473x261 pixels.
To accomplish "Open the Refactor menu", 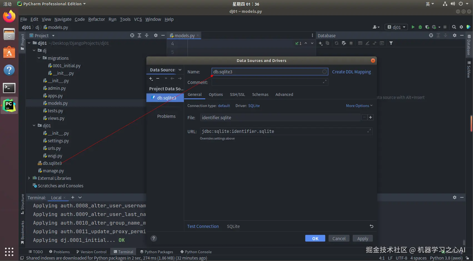I will point(96,19).
